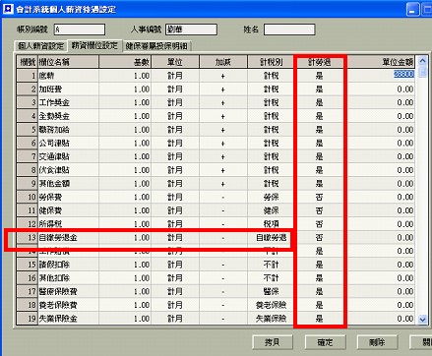Select the 失業保險金 row name cell
This screenshot has width=432, height=356.
[x=68, y=319]
